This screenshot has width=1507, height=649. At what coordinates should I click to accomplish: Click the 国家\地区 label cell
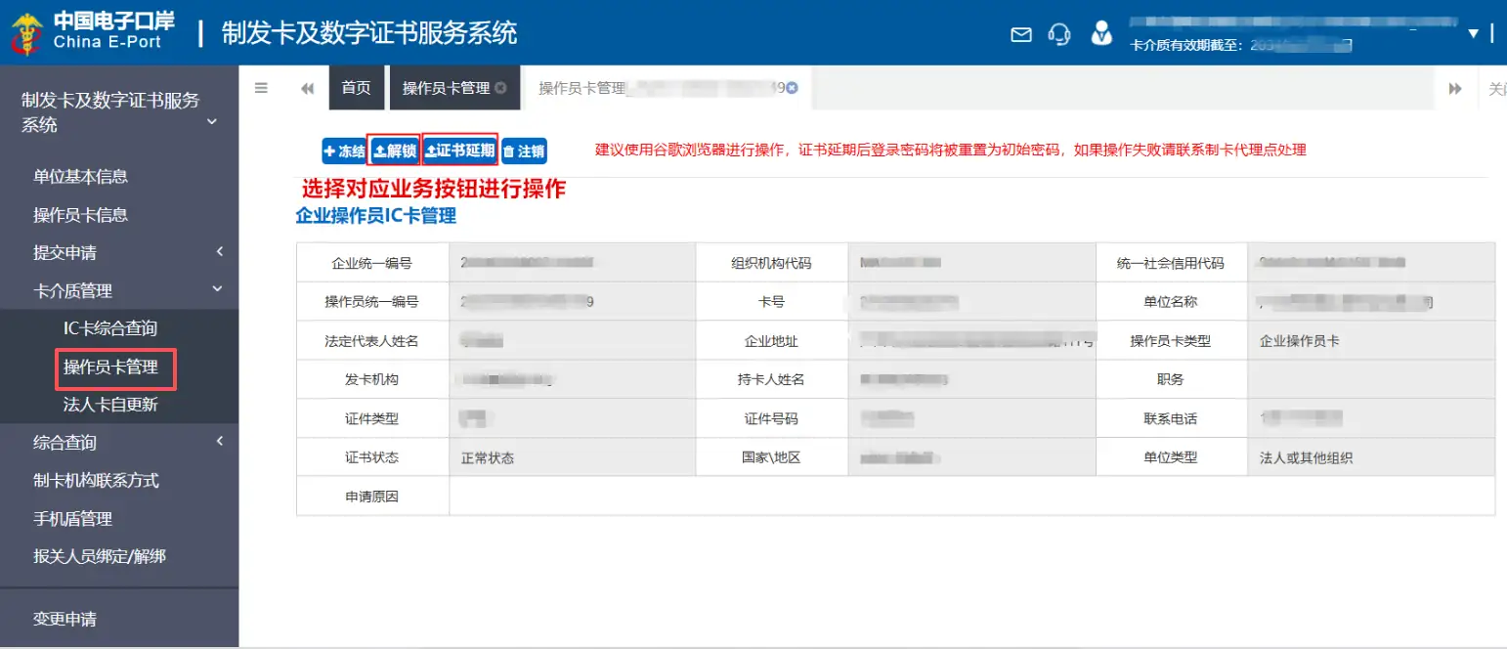[x=772, y=457]
